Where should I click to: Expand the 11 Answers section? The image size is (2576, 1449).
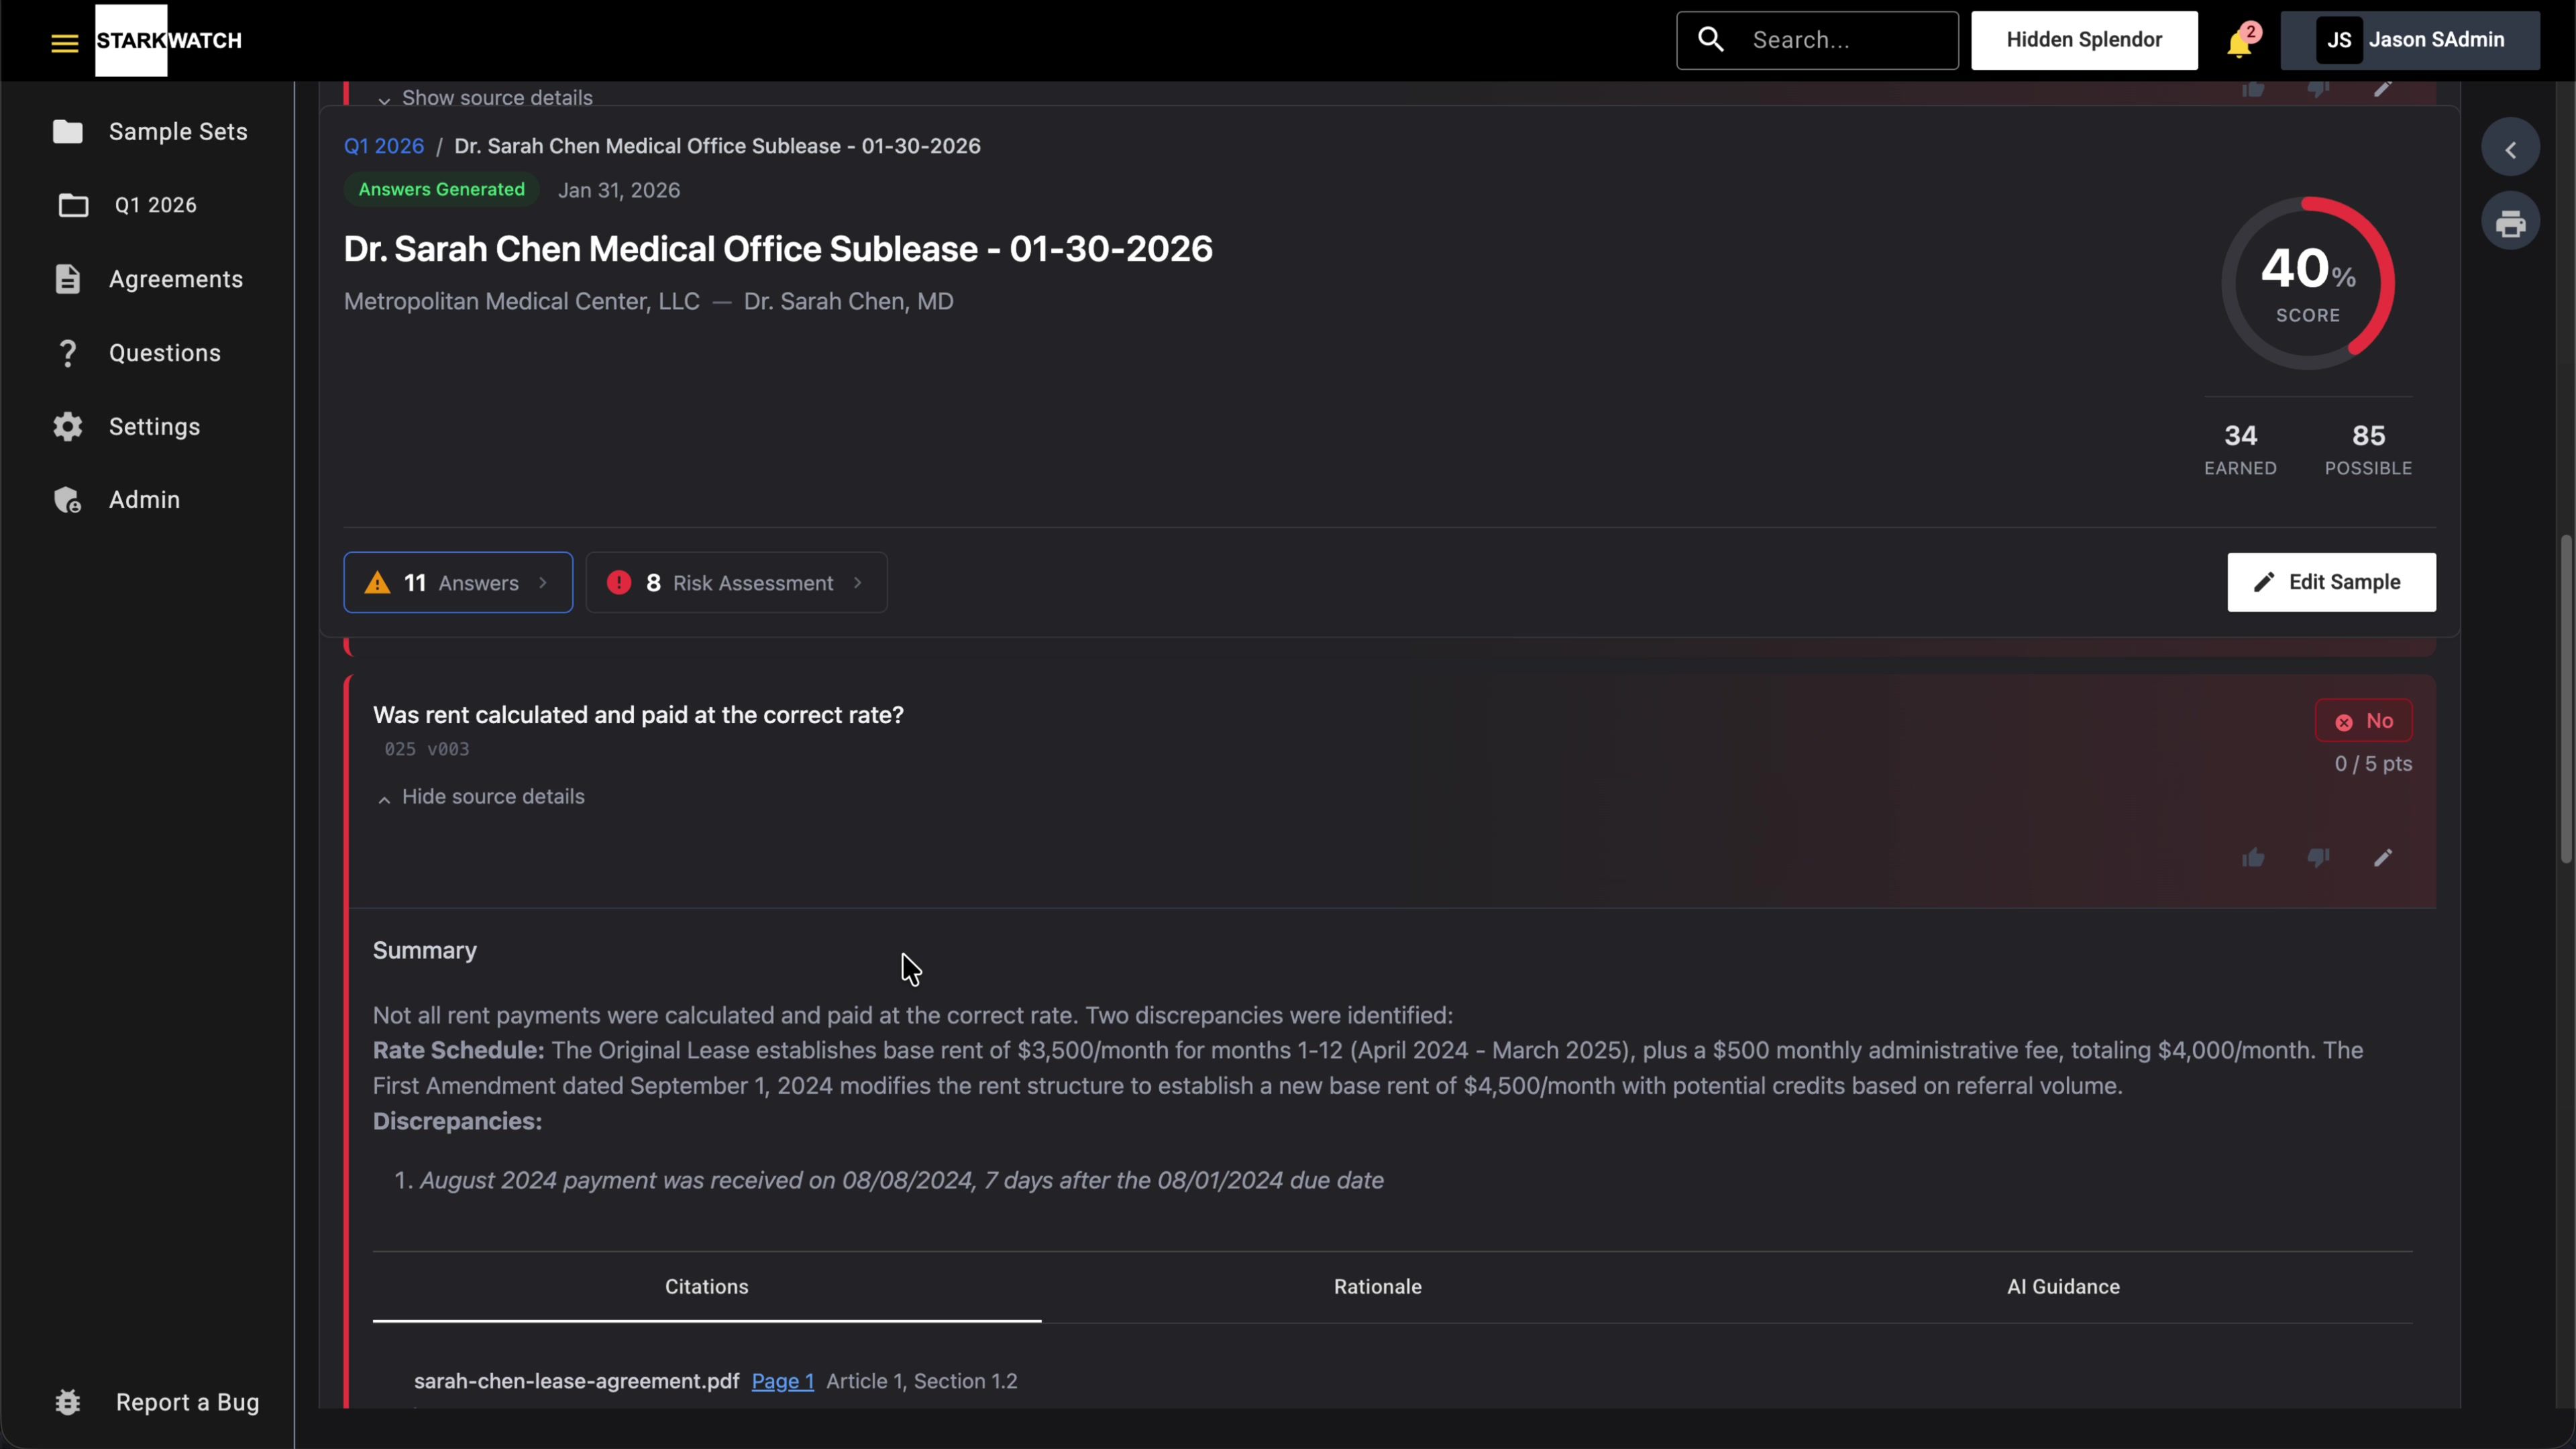click(458, 583)
